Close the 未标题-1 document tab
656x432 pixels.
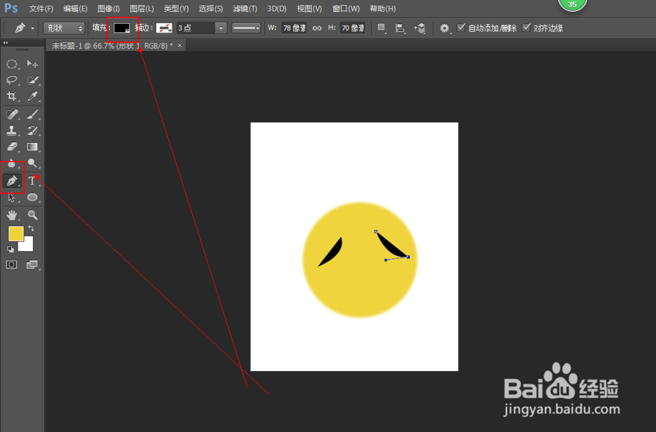pyautogui.click(x=180, y=45)
